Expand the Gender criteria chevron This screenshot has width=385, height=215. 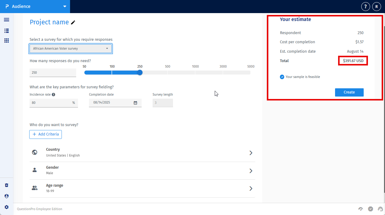tap(251, 171)
